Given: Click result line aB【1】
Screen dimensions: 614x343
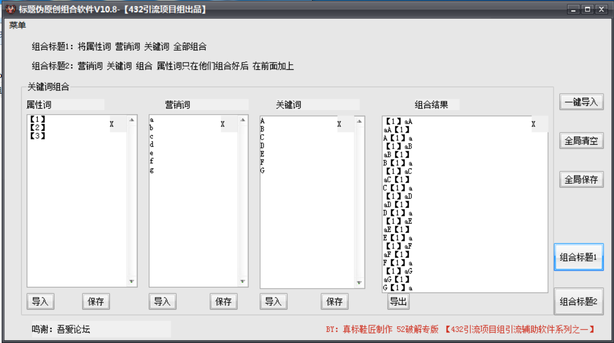Looking at the screenshot, I should [397, 155].
